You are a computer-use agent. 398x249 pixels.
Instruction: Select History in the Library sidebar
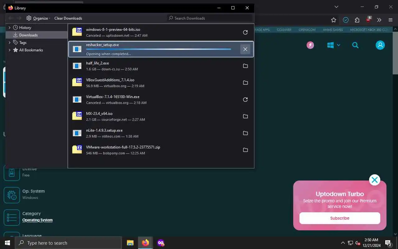[25, 27]
